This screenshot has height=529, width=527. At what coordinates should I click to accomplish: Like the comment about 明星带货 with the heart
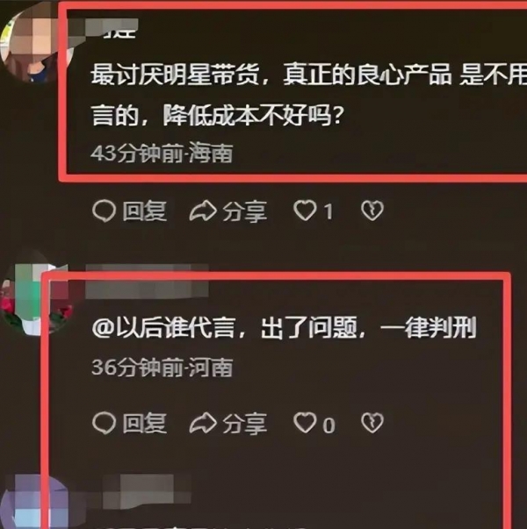[x=305, y=211]
